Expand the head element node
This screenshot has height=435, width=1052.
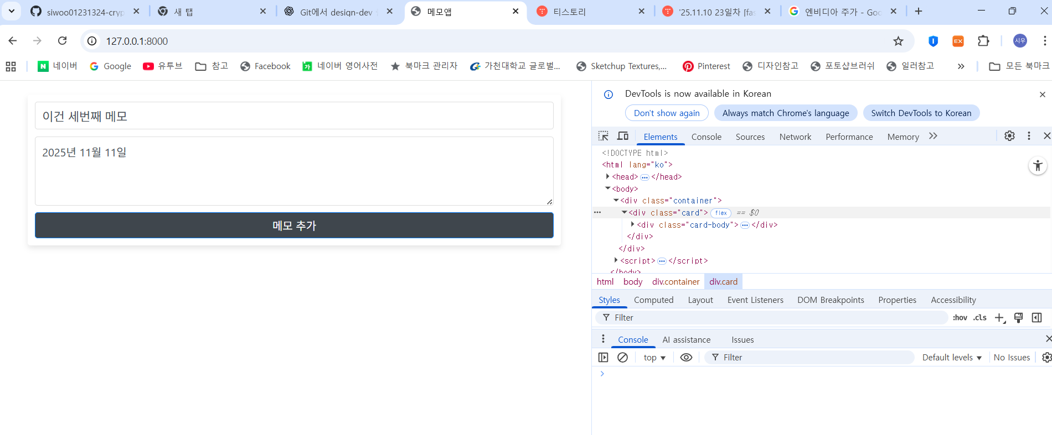pyautogui.click(x=608, y=176)
